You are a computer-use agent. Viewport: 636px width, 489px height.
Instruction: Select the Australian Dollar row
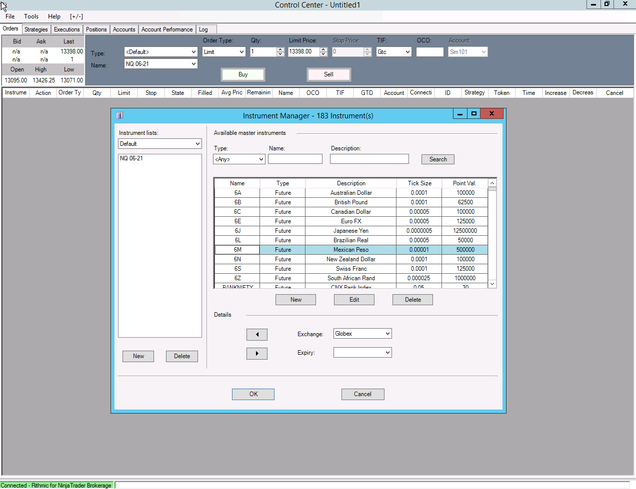[x=351, y=193]
